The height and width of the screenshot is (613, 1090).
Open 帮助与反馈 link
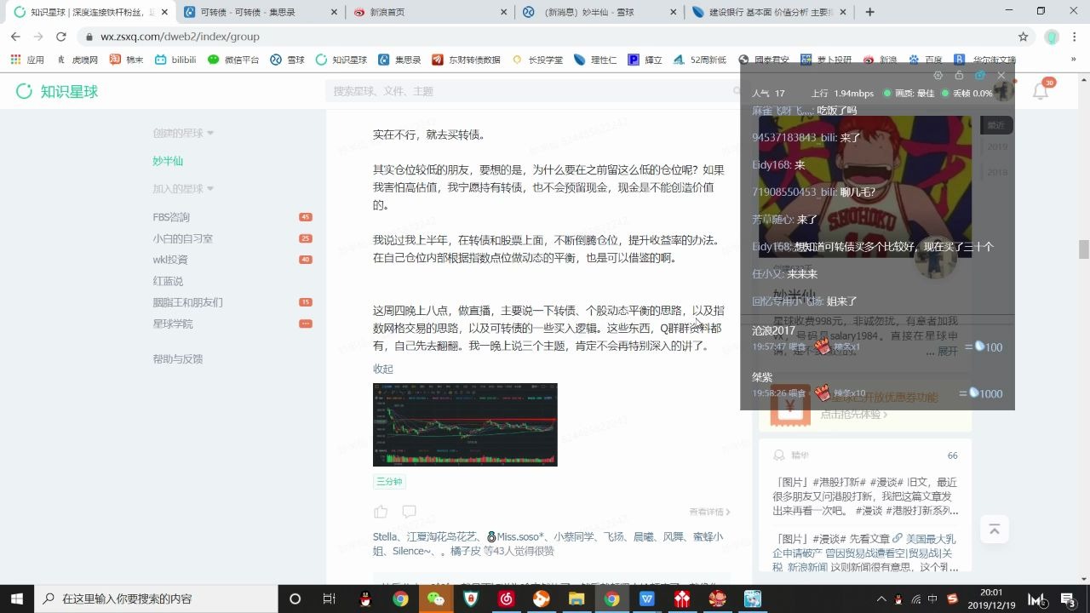pos(178,359)
